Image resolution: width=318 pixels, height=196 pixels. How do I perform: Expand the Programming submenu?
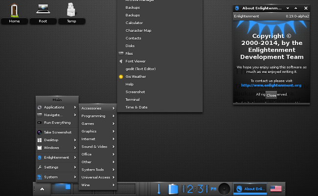click(x=98, y=116)
